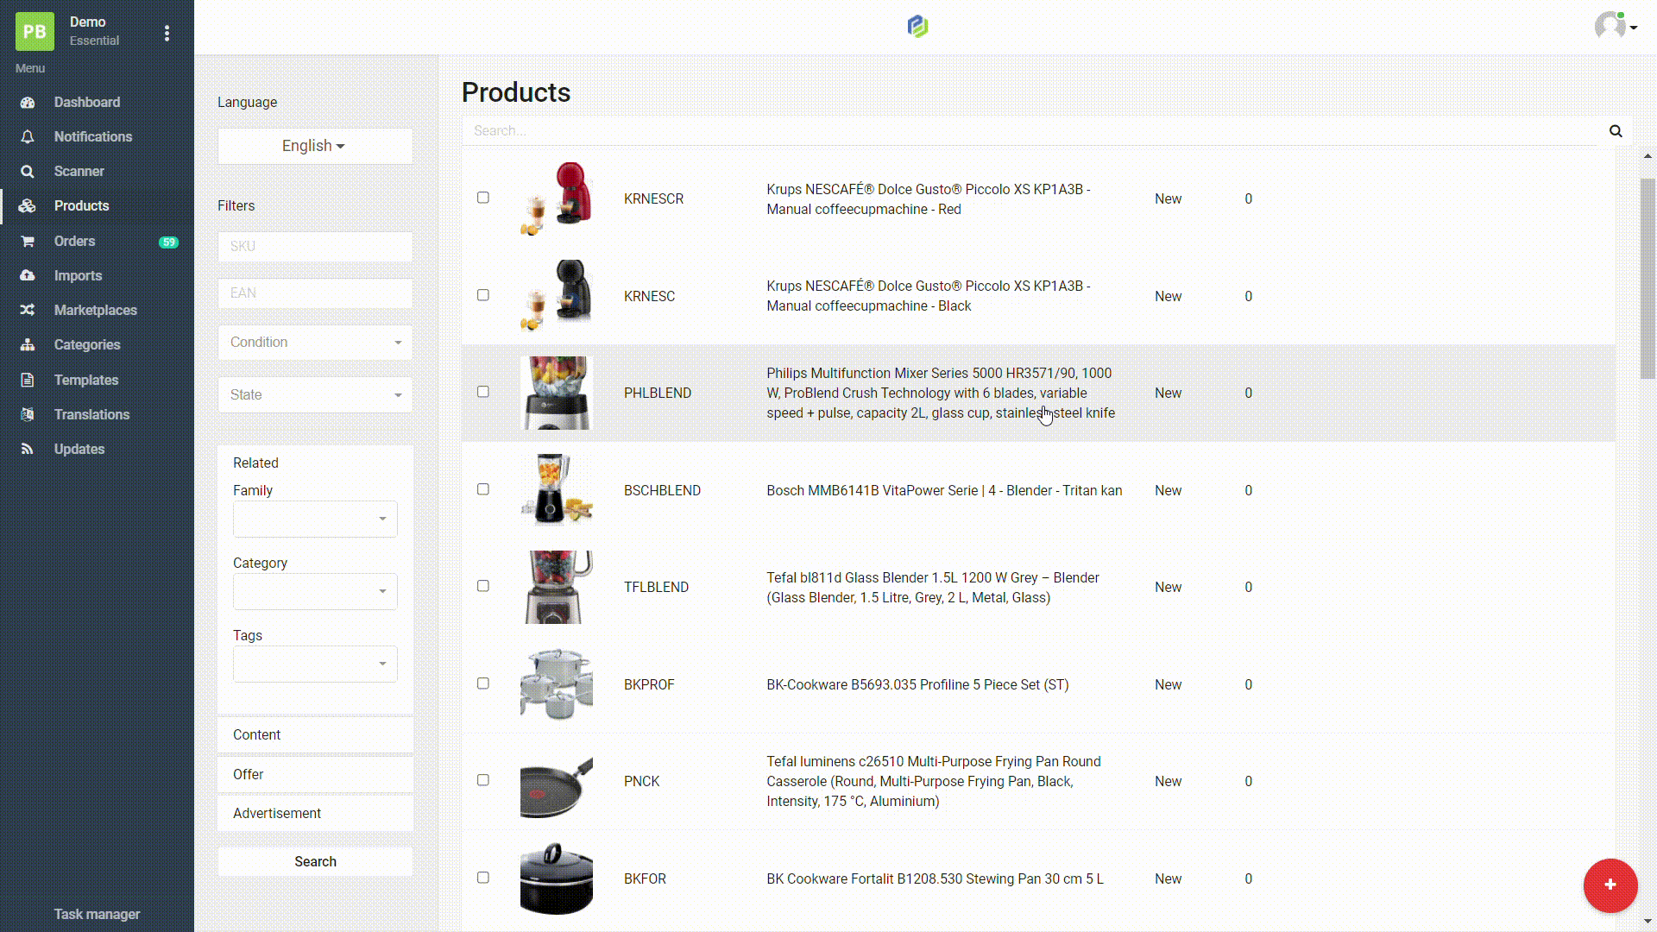The width and height of the screenshot is (1657, 932).
Task: Click the product list vertical scrollbar
Action: point(1648,279)
